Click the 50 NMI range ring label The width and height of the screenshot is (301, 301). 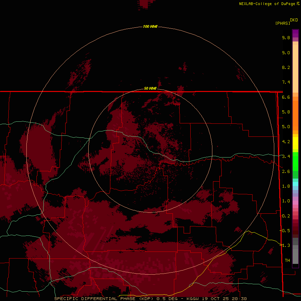tap(150, 88)
